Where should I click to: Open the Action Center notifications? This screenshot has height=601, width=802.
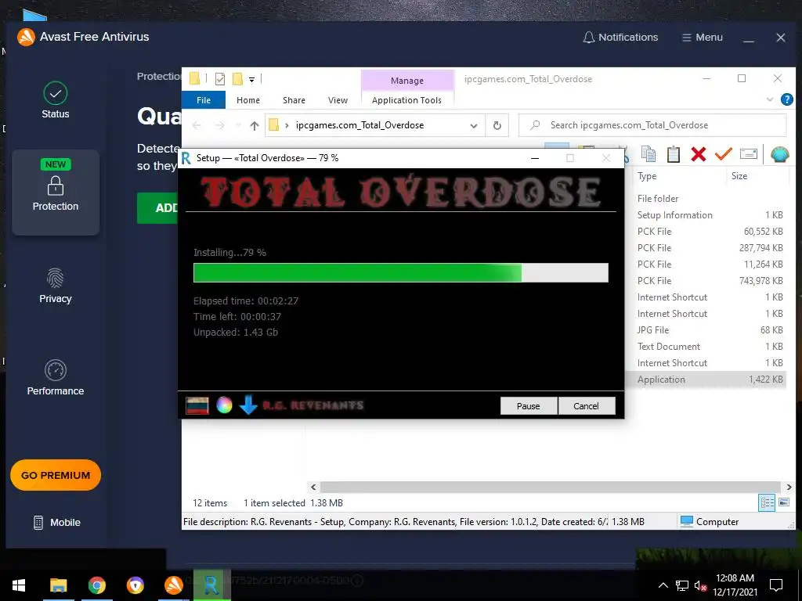776,585
